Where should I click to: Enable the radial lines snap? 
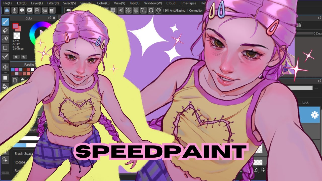[x=128, y=10]
